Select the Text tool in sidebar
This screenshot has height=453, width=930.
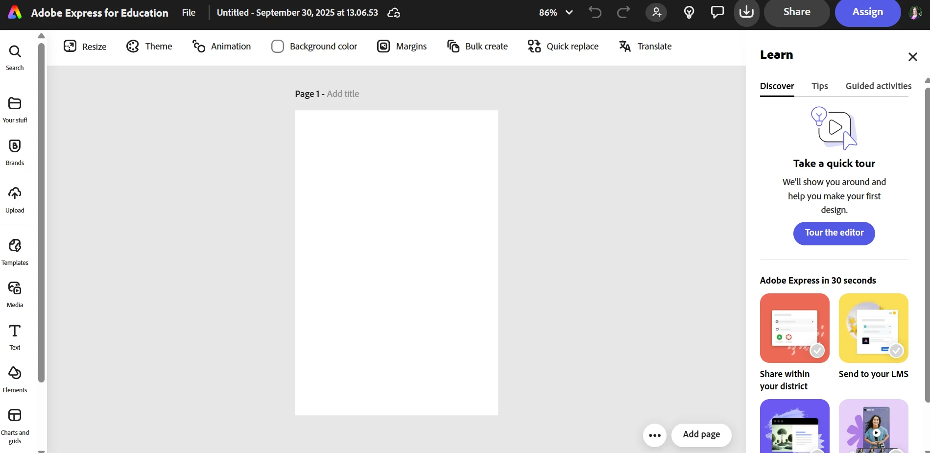pos(15,337)
